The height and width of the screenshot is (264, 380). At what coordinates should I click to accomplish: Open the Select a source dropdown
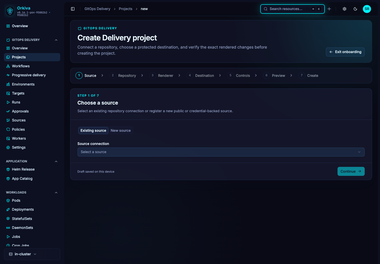pyautogui.click(x=221, y=152)
